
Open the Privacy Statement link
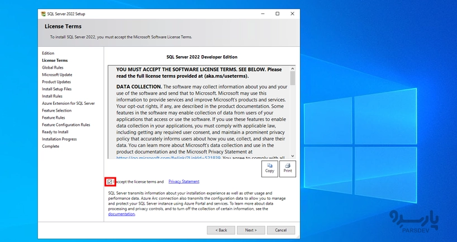tap(183, 182)
